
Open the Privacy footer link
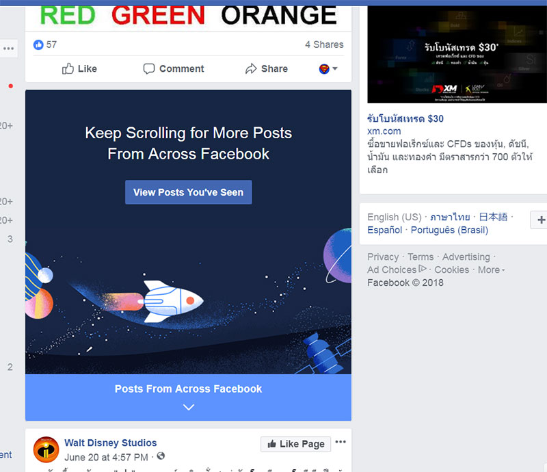click(383, 257)
